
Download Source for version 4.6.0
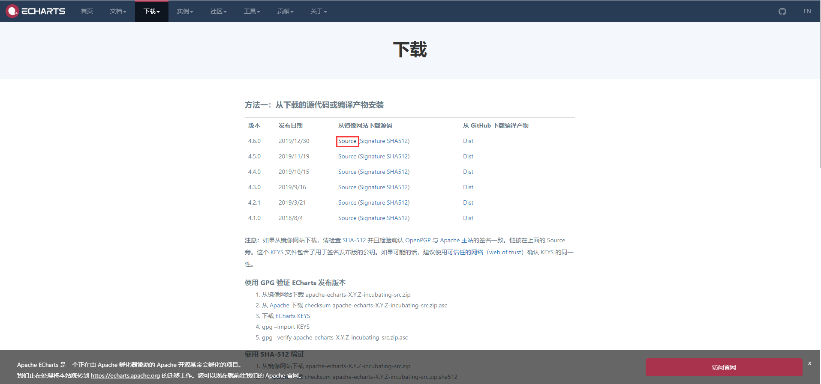[x=347, y=141]
